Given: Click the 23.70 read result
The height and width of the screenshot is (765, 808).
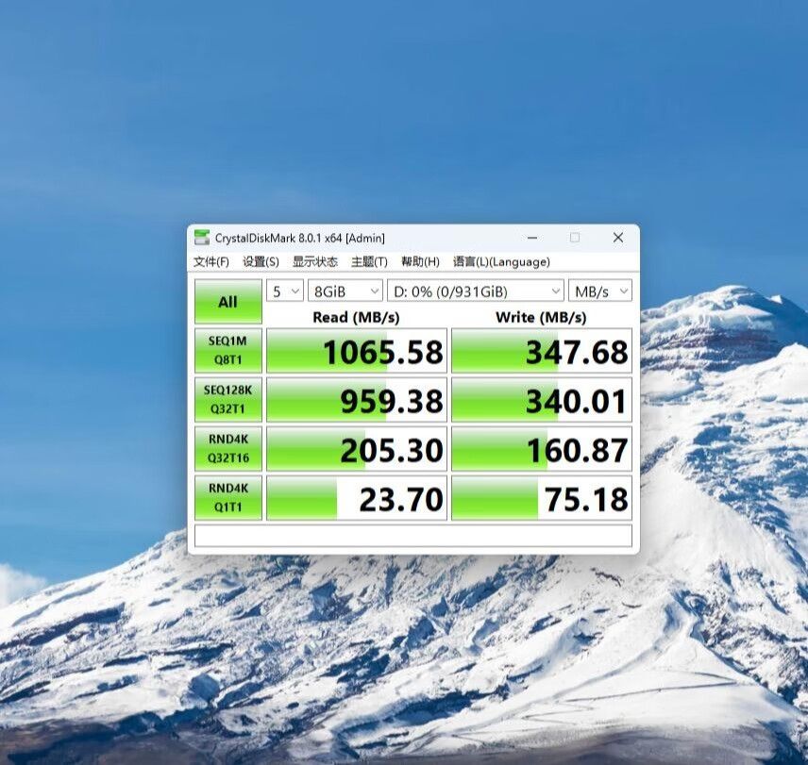Looking at the screenshot, I should [357, 498].
